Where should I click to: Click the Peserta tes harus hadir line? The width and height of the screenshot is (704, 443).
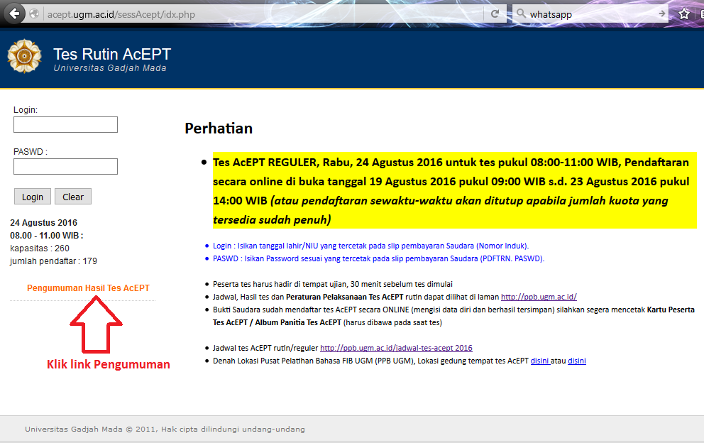pos(332,285)
